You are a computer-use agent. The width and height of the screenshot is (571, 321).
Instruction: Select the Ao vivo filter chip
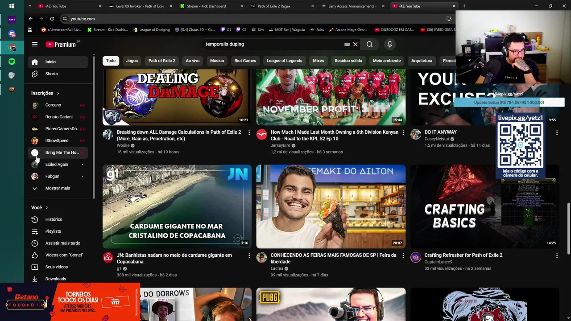click(x=193, y=61)
